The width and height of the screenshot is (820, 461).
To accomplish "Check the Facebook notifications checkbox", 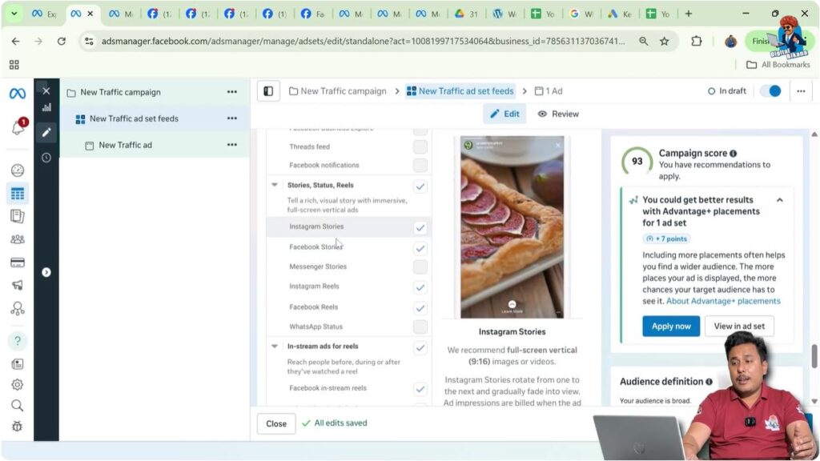I will click(420, 165).
